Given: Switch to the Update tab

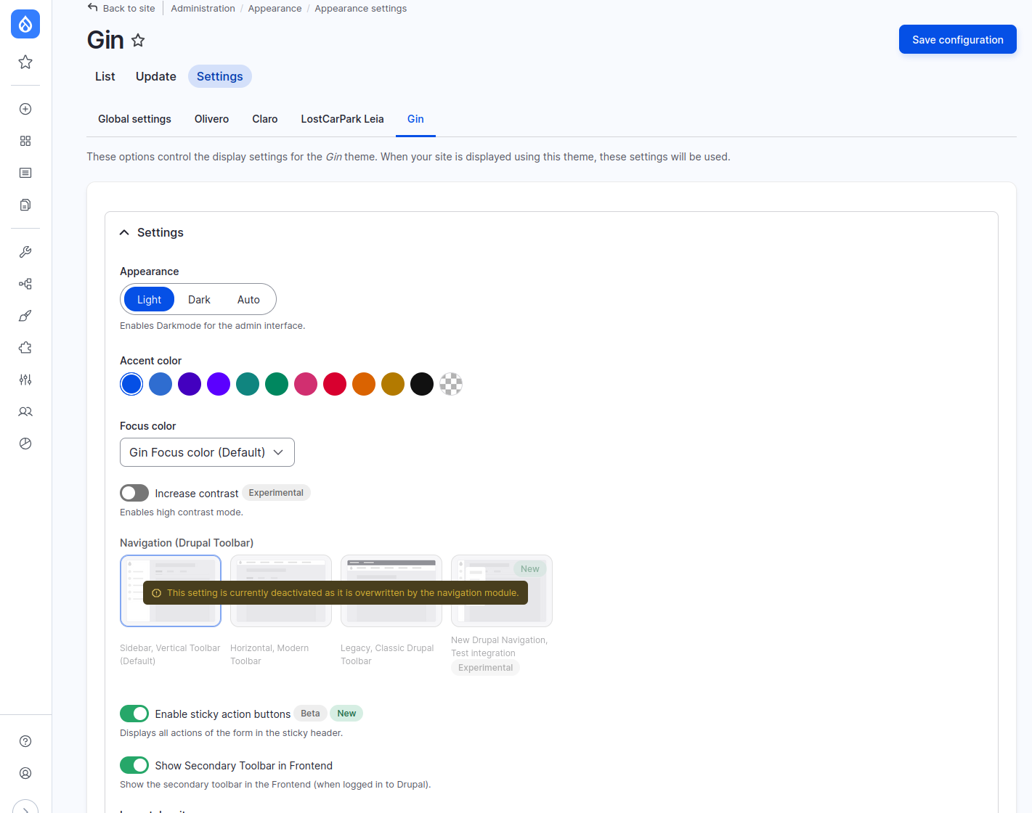Looking at the screenshot, I should (156, 76).
